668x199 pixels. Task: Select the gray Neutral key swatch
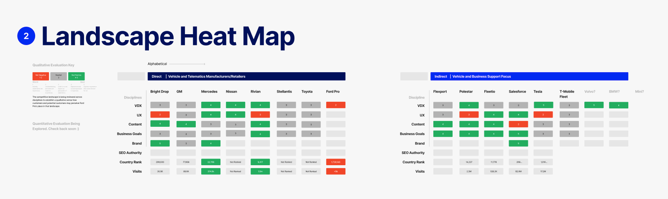pyautogui.click(x=59, y=76)
